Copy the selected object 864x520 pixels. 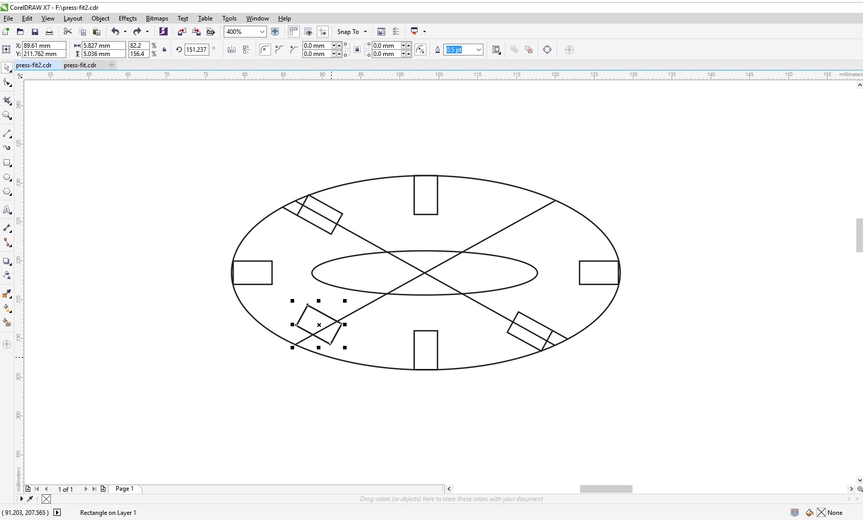tap(82, 32)
